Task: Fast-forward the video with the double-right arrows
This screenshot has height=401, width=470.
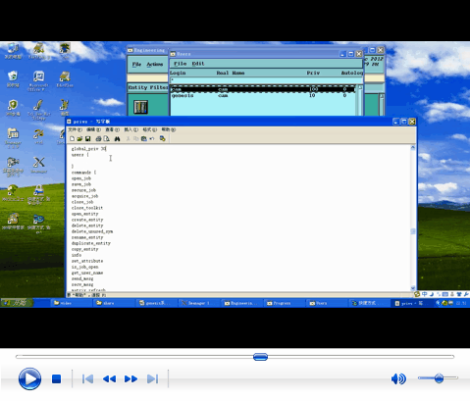Action: [x=131, y=379]
